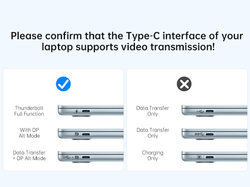Click the blue checkmark circle icon
This screenshot has width=250, height=187.
tap(63, 84)
